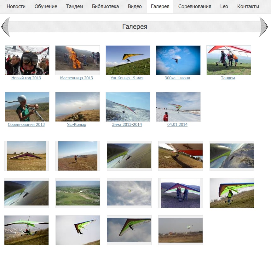
Task: Open the Видео page
Action: pos(135,6)
